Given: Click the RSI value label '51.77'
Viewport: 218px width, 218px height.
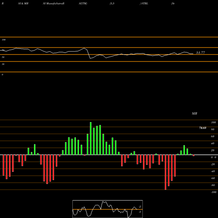Looking at the screenshot, I should point(201,53).
